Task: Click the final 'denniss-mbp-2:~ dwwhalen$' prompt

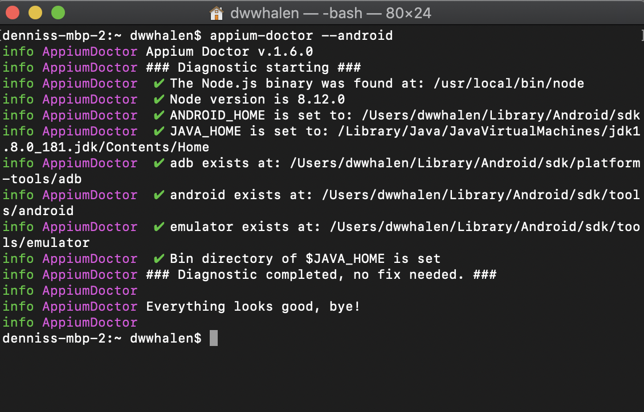Action: [x=102, y=339]
